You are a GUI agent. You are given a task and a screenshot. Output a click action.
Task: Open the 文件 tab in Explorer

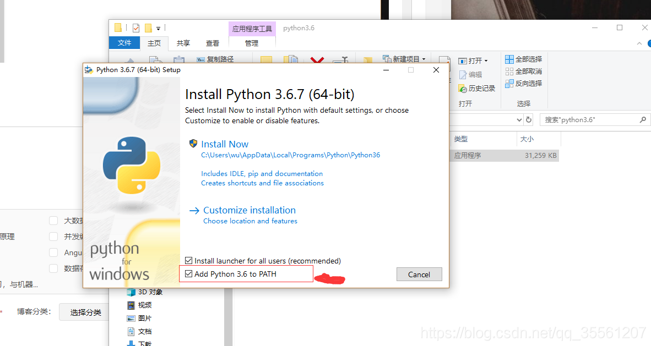coord(124,43)
